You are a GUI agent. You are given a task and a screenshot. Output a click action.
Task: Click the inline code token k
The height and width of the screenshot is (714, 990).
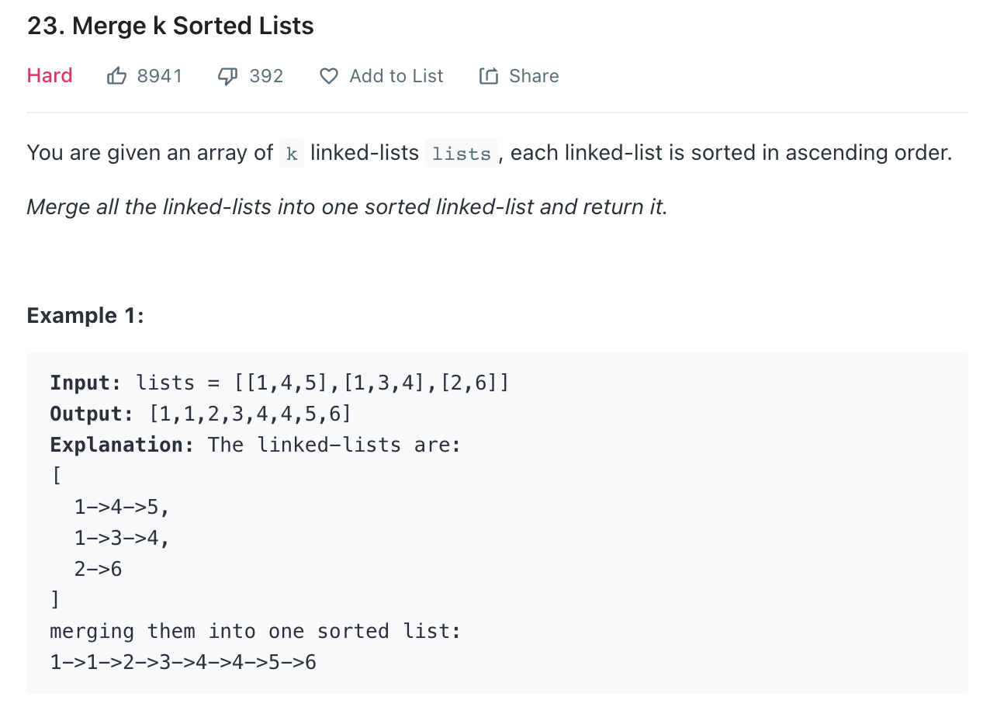click(292, 153)
